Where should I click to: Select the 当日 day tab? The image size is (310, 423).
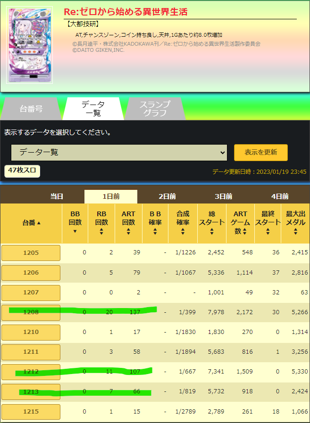pyautogui.click(x=57, y=197)
